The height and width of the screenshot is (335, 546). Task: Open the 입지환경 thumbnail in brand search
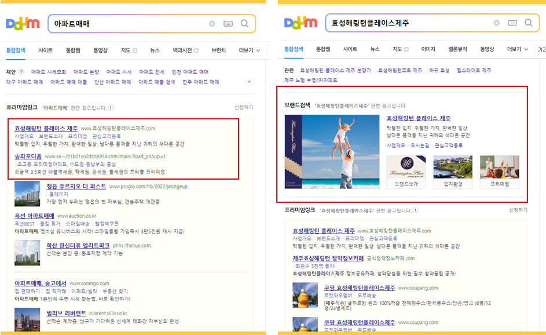[x=453, y=172]
